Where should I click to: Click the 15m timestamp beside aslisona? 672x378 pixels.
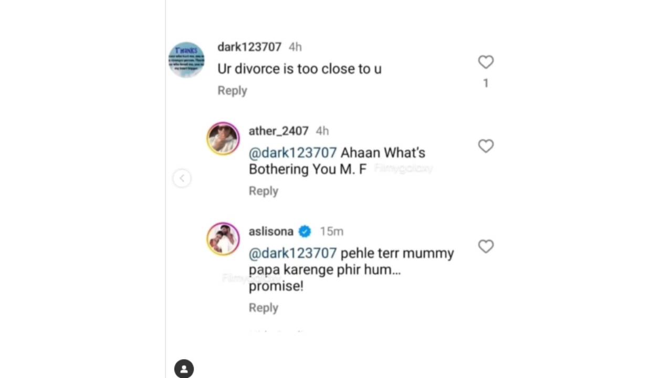point(331,232)
